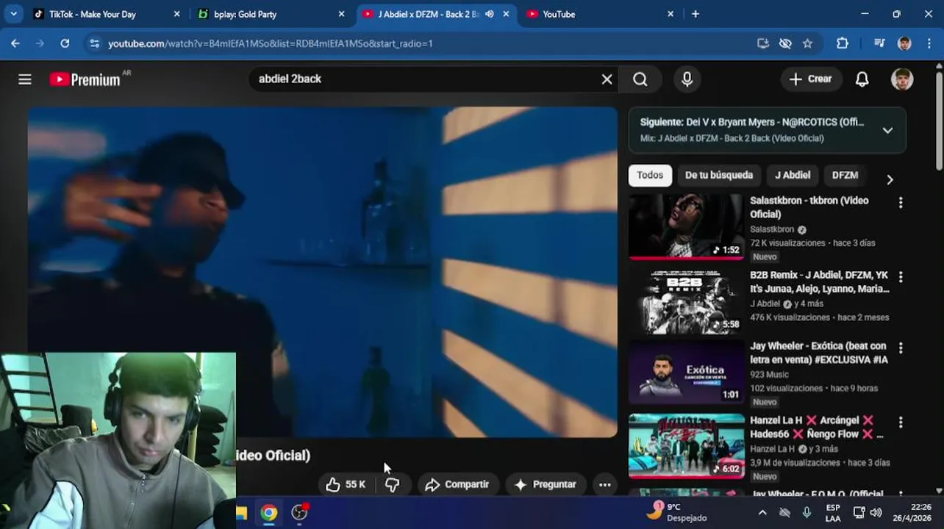Open Jay Wheeler - Exótica title link
This screenshot has width=944, height=529.
point(818,353)
